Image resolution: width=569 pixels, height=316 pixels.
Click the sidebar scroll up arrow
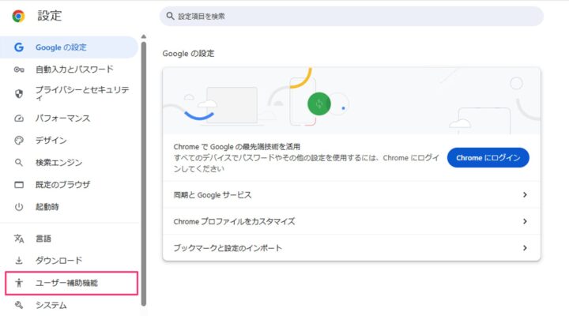click(144, 36)
